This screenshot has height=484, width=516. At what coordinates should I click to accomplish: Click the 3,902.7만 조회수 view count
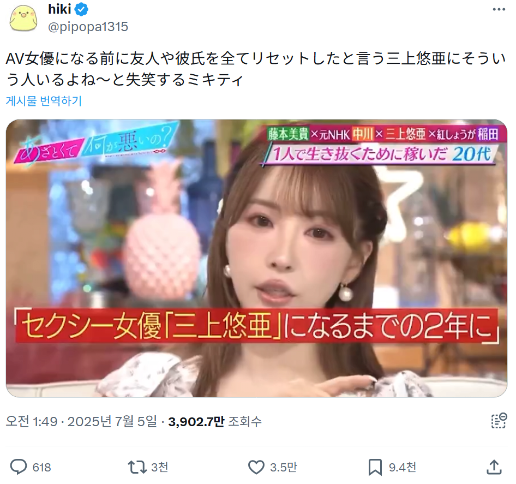[x=215, y=421]
